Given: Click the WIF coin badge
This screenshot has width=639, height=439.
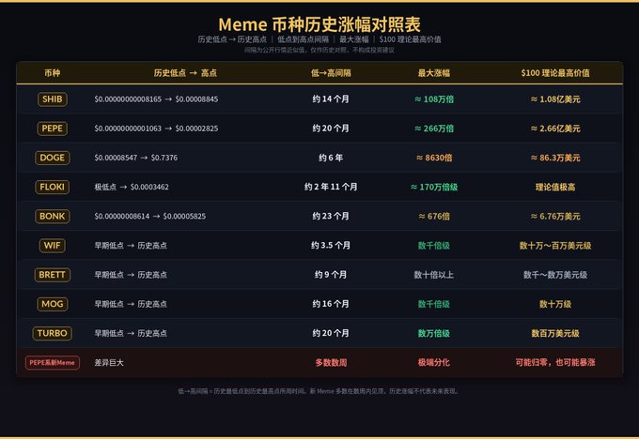Looking at the screenshot, I should 53,246.
